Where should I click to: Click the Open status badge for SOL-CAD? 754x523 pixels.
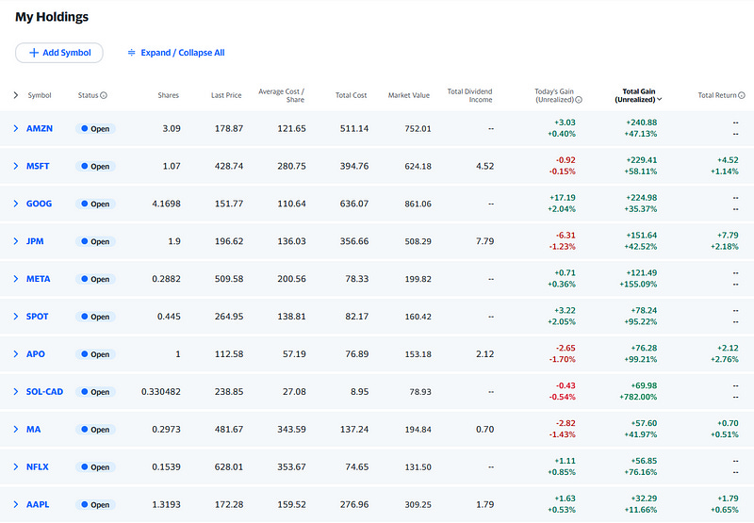click(x=95, y=391)
